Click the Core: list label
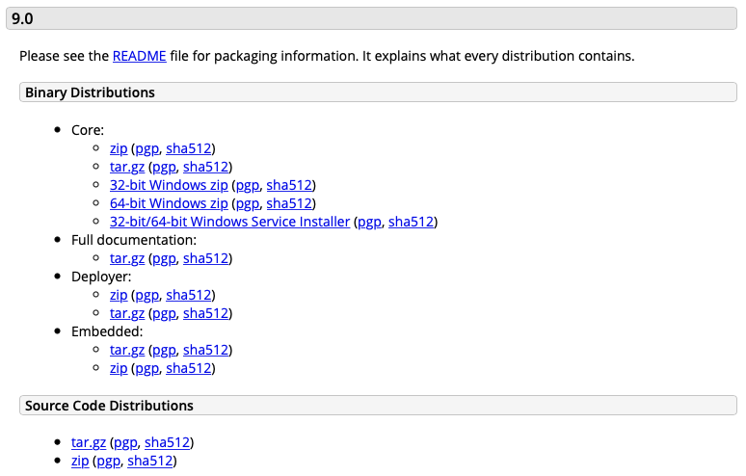Image resolution: width=746 pixels, height=476 pixels. pyautogui.click(x=88, y=130)
